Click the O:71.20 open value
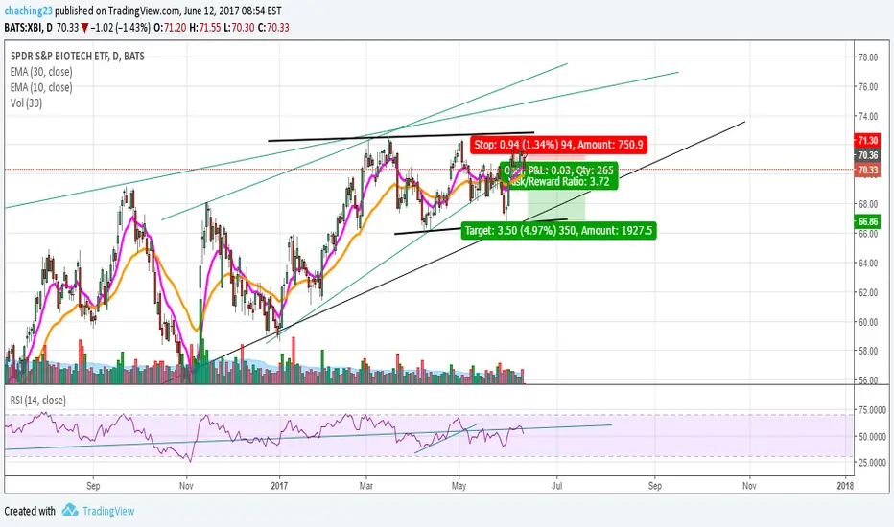 click(x=171, y=28)
